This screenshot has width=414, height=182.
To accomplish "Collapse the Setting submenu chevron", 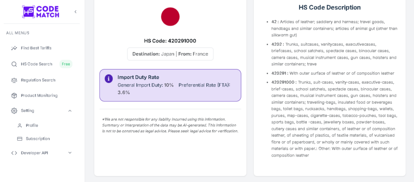I will coord(70,111).
